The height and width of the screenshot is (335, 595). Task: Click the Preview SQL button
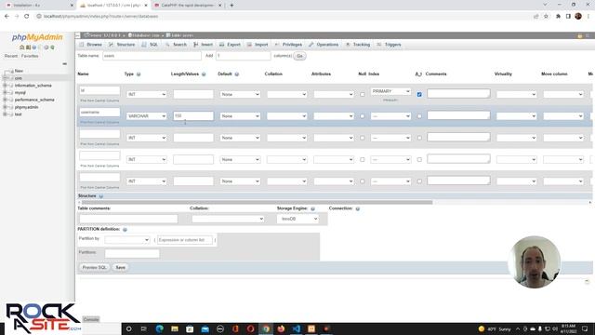(95, 267)
